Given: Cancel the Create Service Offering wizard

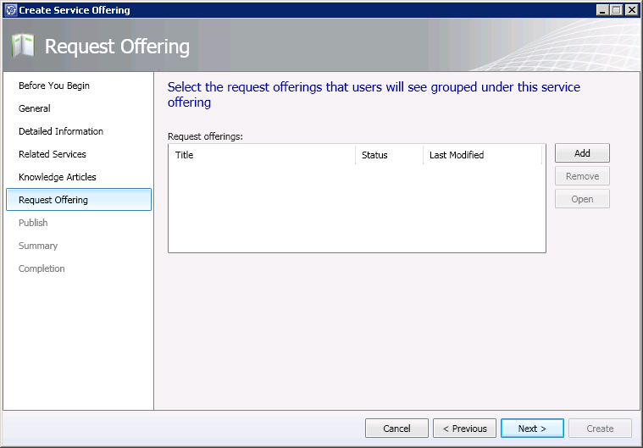Looking at the screenshot, I should [396, 429].
